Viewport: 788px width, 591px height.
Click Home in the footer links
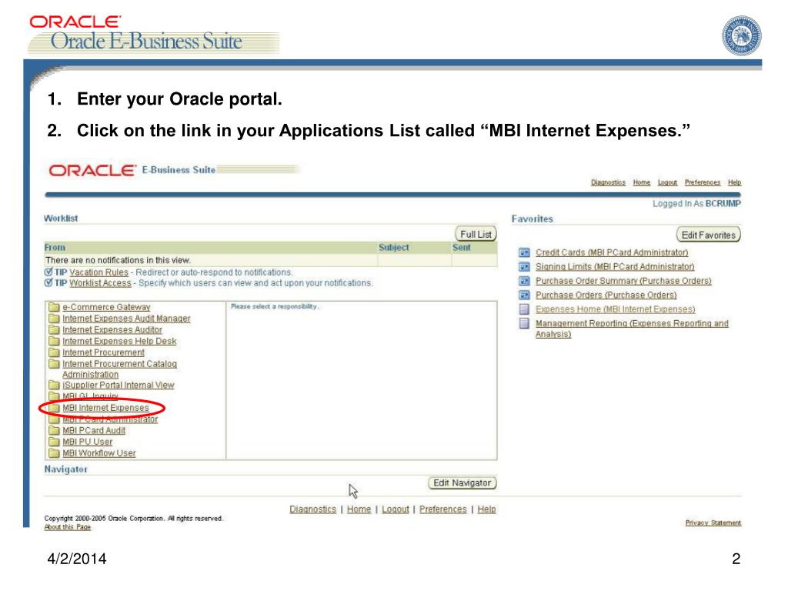[x=359, y=509]
